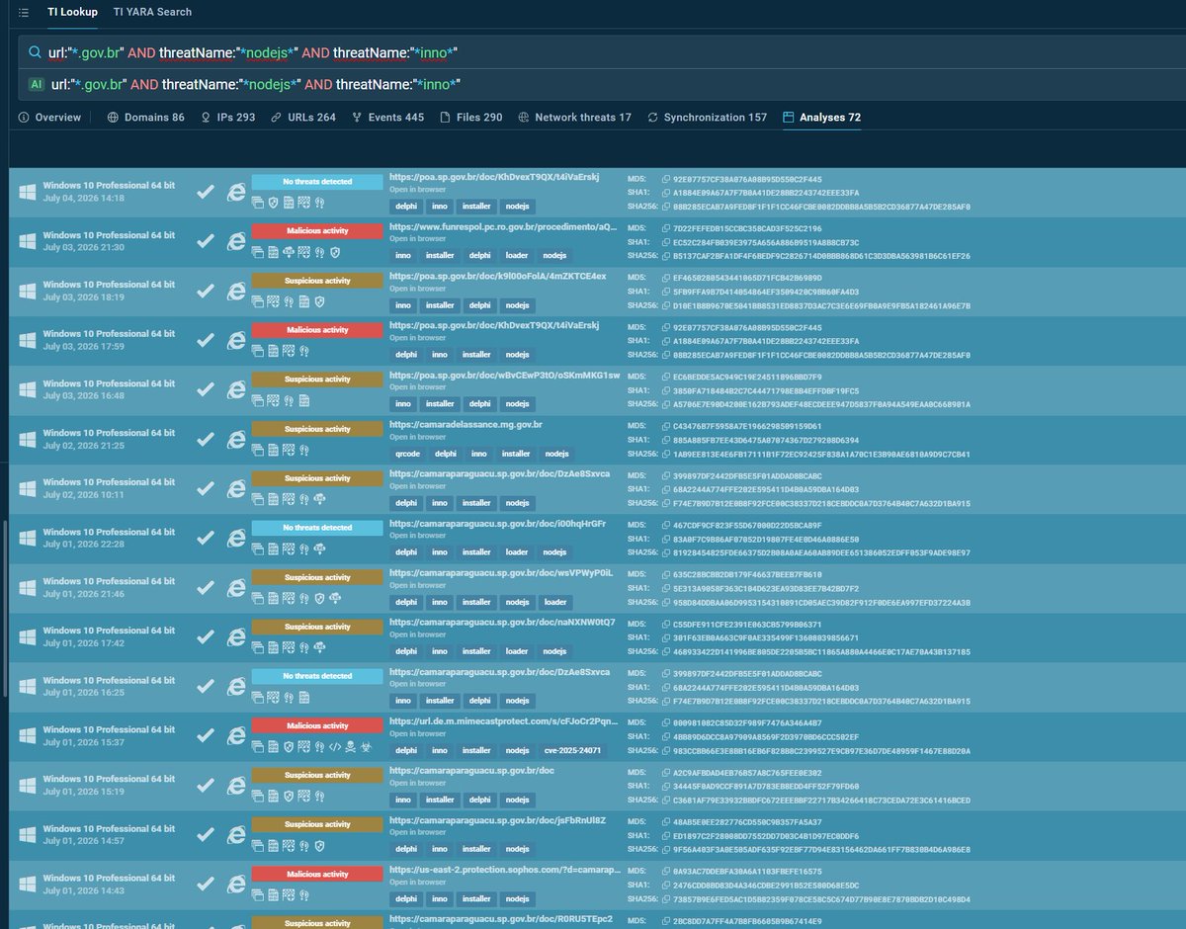Click Suspicious activity badge in July 02 21:25 row
1186x929 pixels.
316,429
